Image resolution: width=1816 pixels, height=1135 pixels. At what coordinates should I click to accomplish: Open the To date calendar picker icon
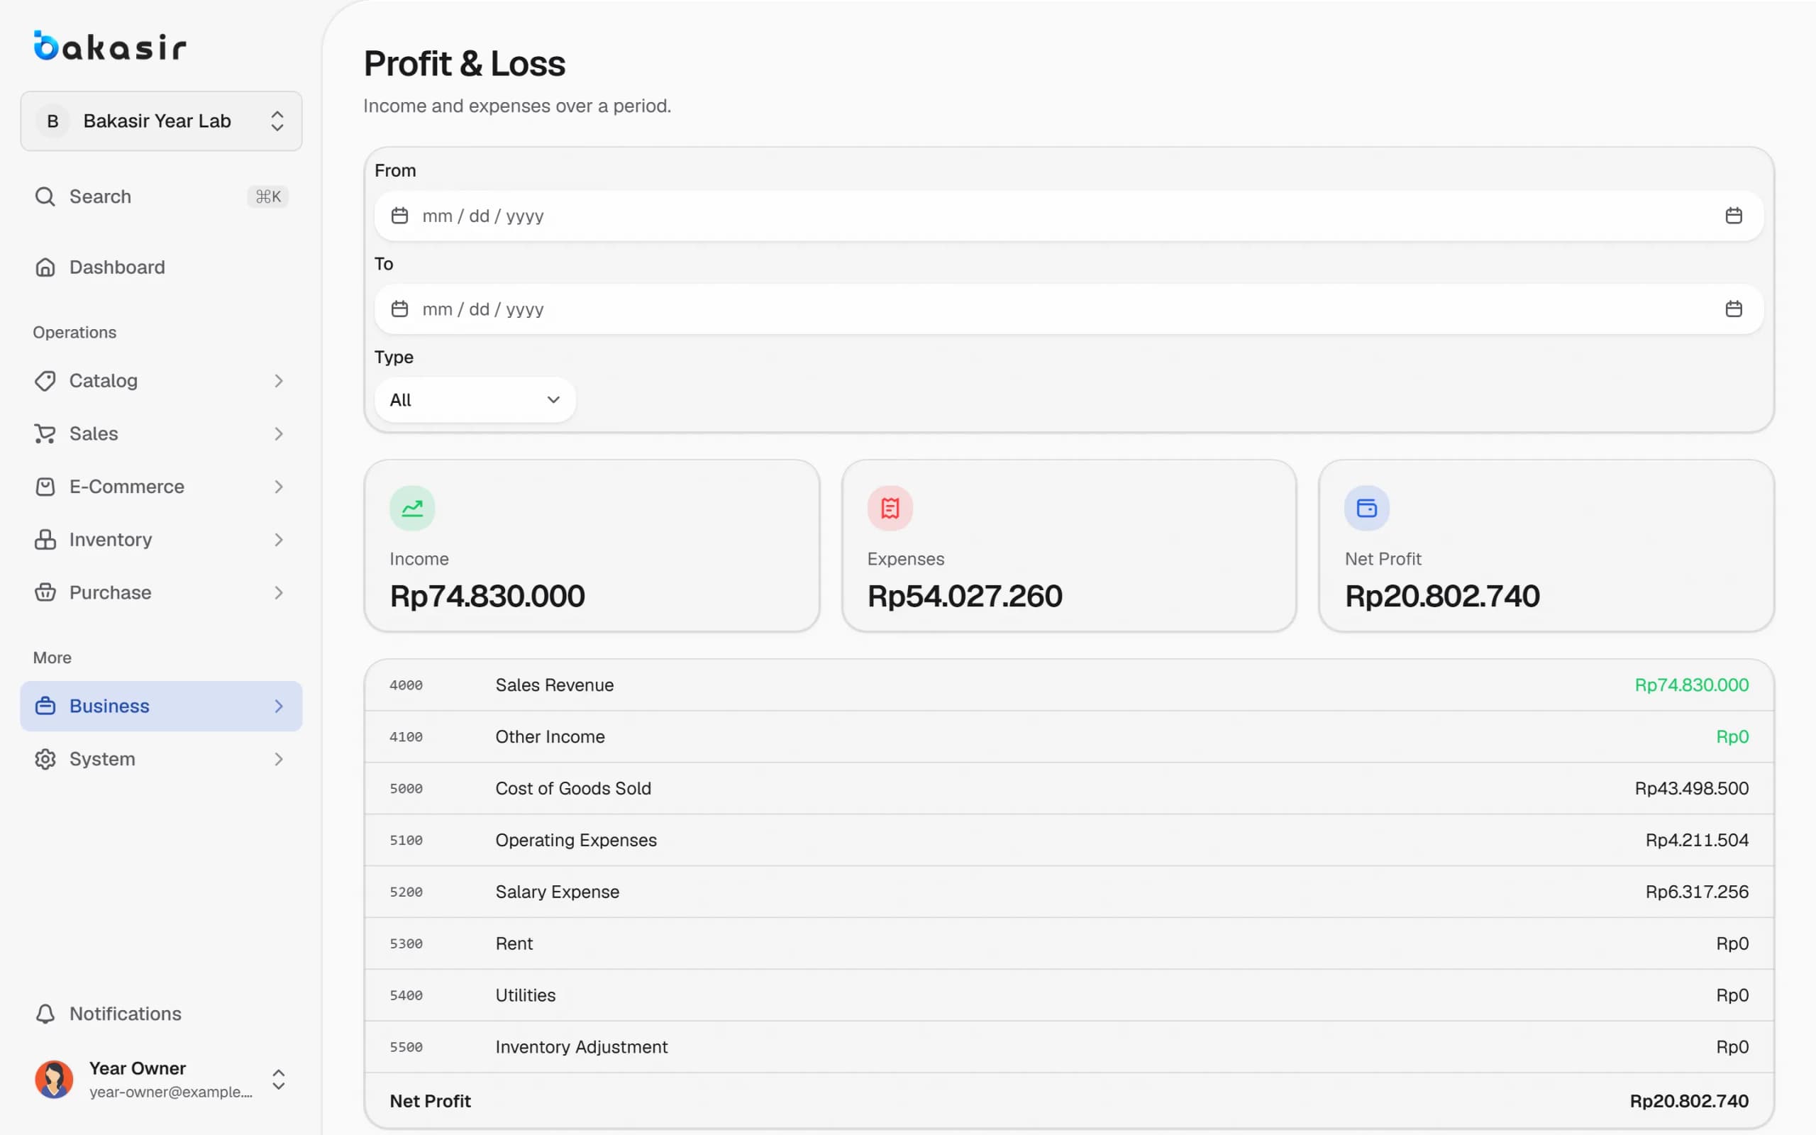(1734, 309)
